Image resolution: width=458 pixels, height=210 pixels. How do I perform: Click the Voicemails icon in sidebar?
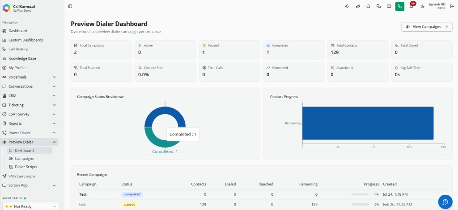coord(4,77)
